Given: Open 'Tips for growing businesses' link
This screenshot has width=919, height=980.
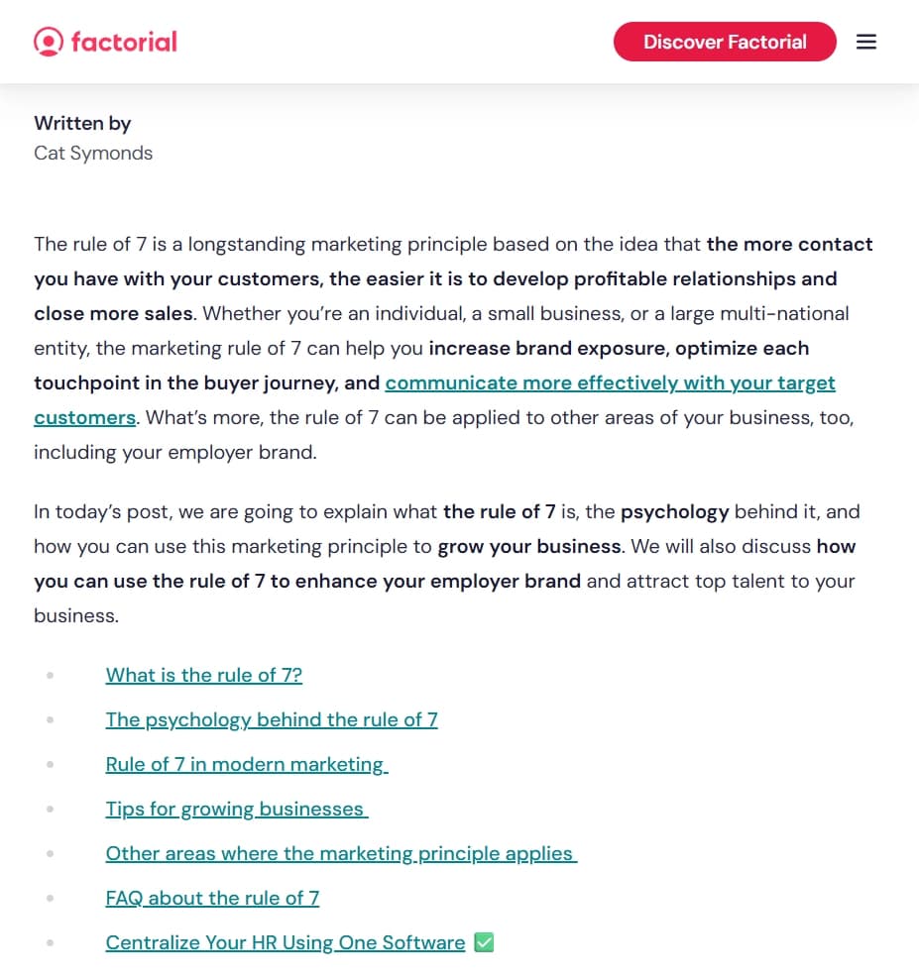Looking at the screenshot, I should [236, 809].
